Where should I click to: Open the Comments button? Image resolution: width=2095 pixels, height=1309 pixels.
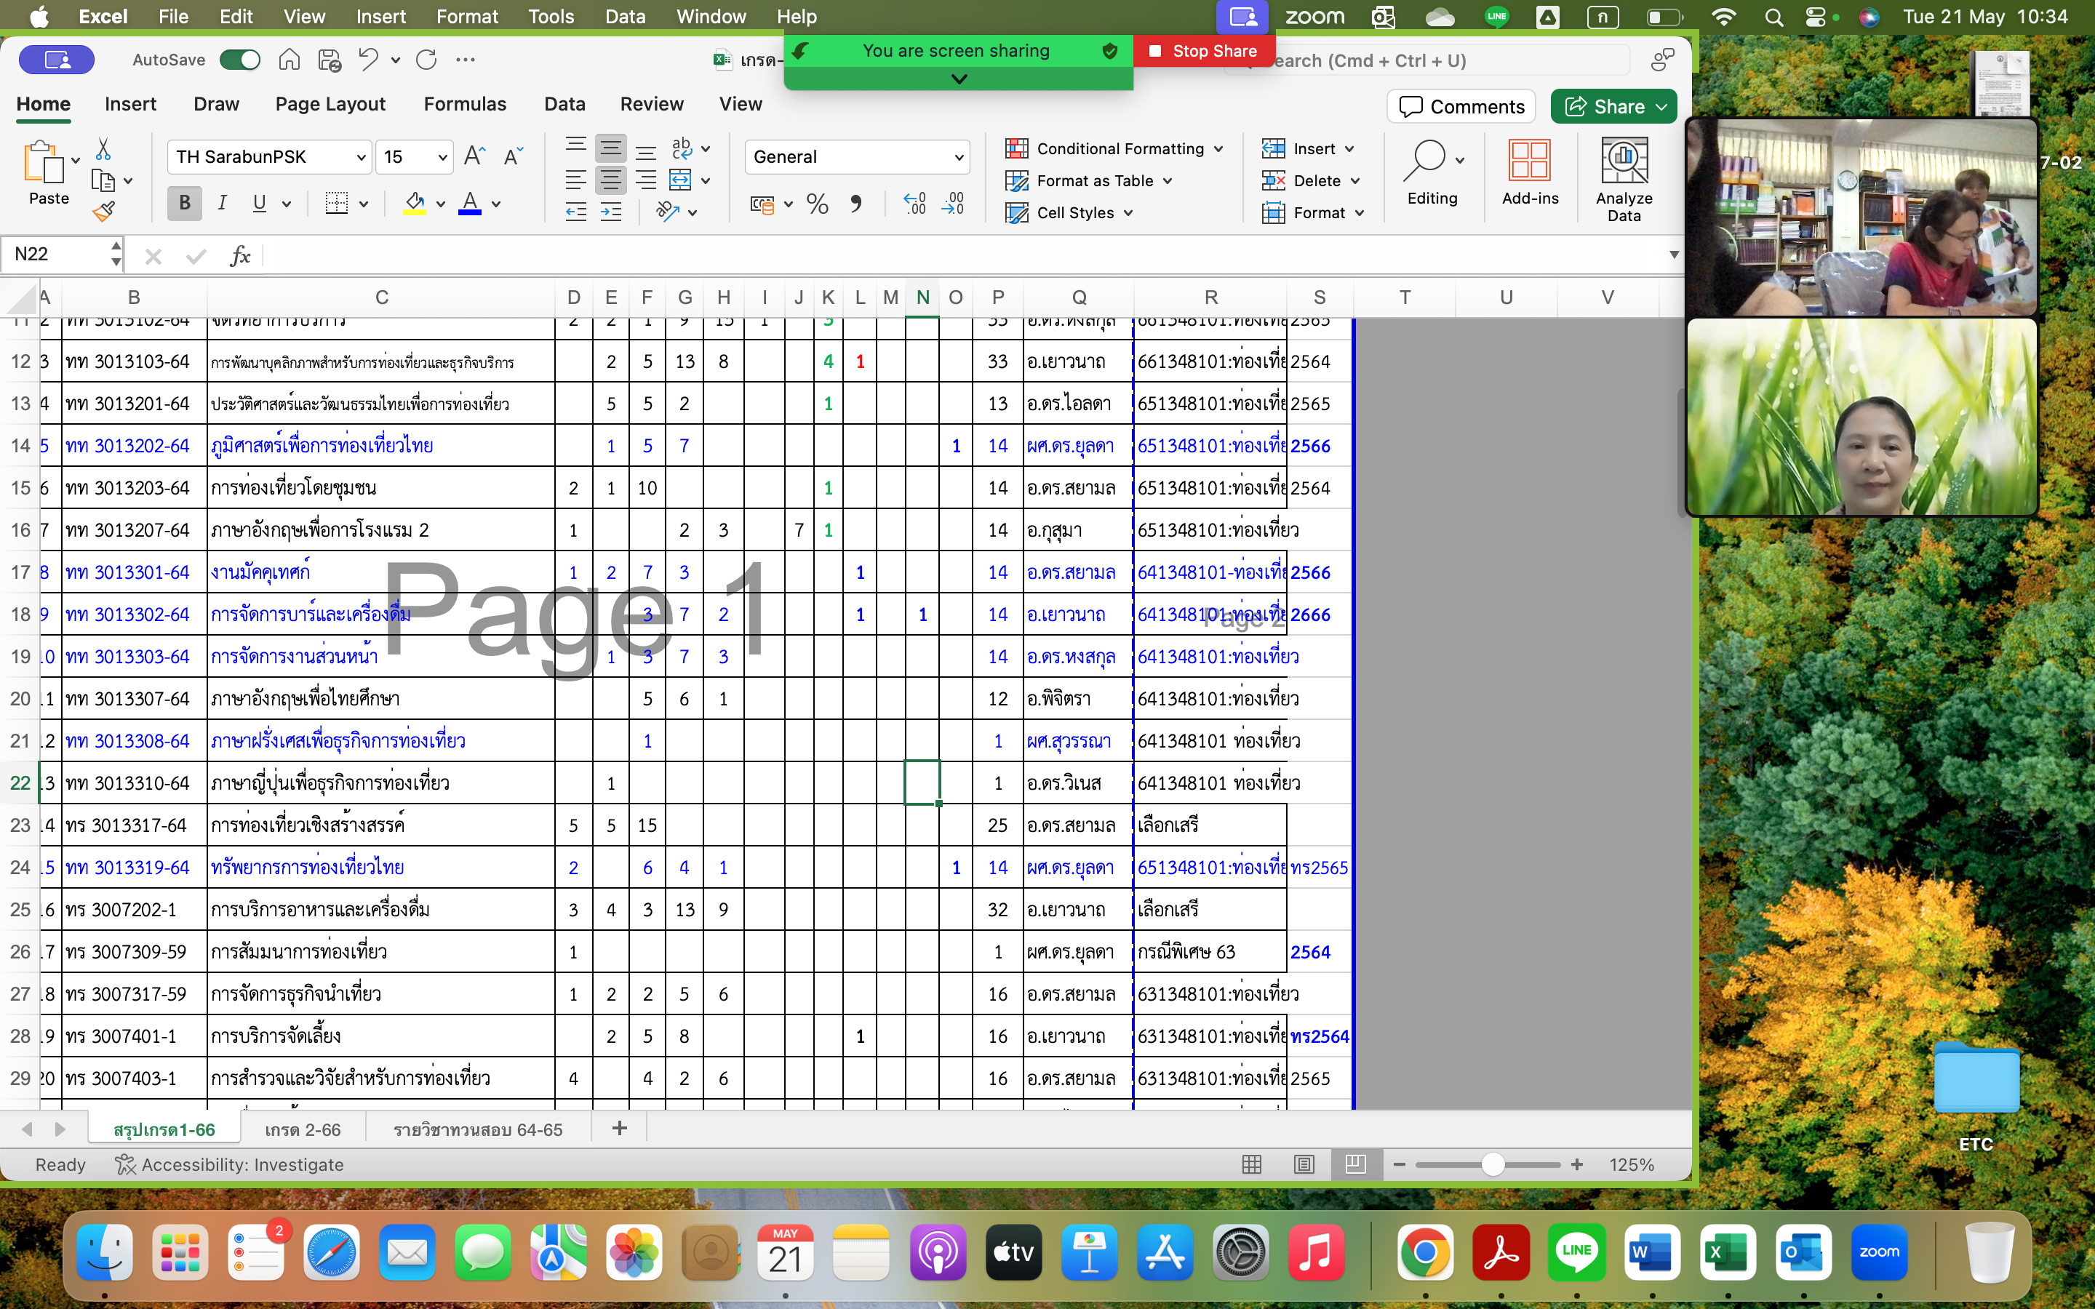1461,106
